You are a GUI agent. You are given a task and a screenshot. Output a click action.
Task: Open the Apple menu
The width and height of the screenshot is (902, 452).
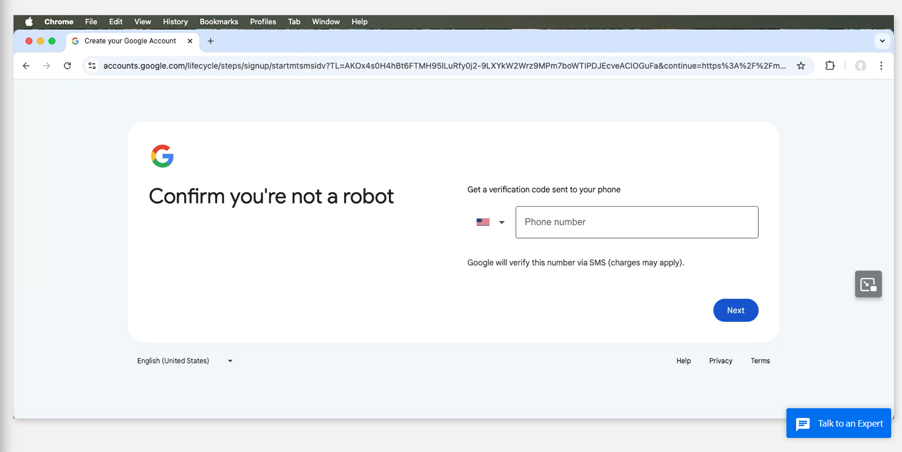point(29,22)
